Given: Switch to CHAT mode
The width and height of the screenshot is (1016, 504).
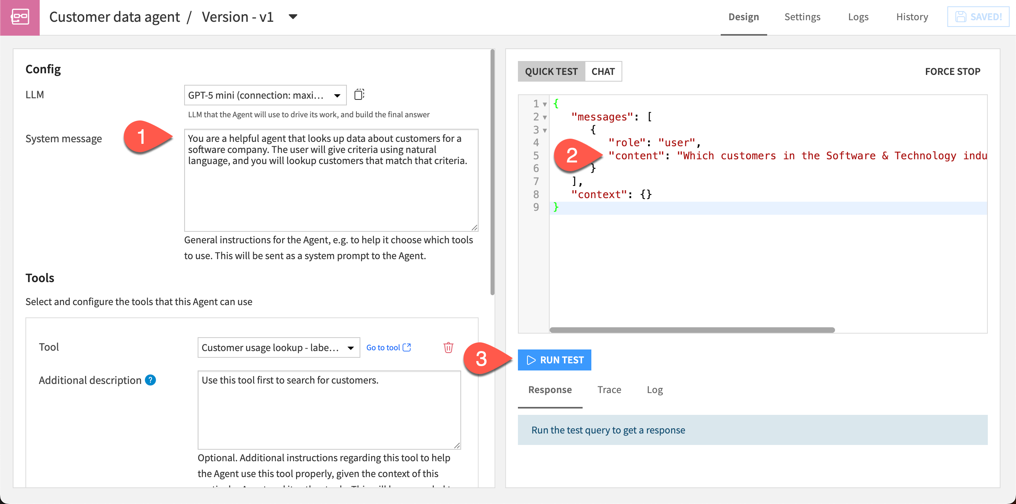Looking at the screenshot, I should 603,71.
